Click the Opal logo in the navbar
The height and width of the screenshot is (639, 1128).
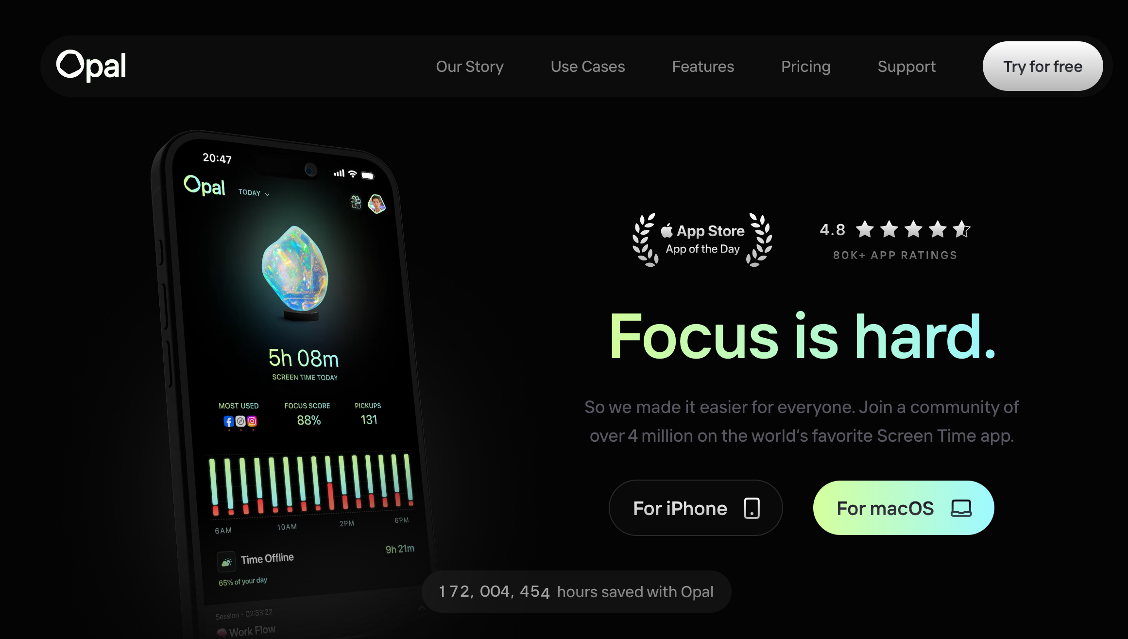point(91,66)
